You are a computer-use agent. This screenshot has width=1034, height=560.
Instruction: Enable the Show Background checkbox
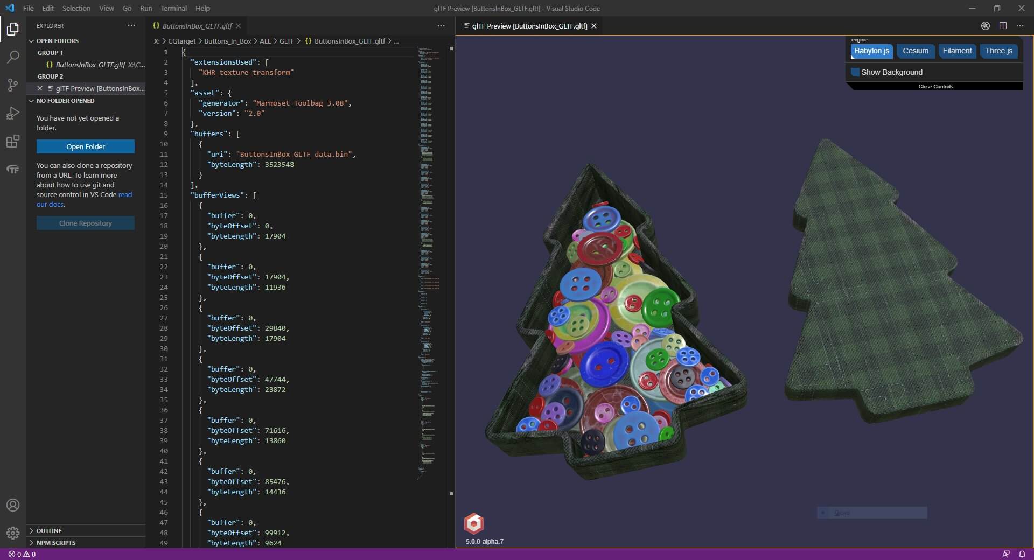click(x=855, y=72)
